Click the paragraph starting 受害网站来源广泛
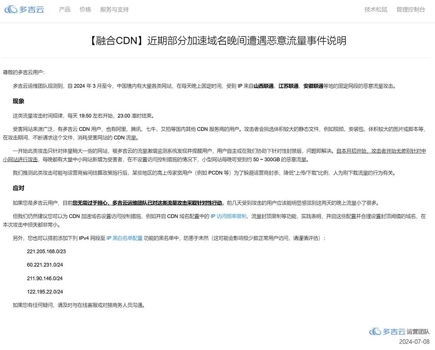Image resolution: width=435 pixels, height=350 pixels. point(214,133)
